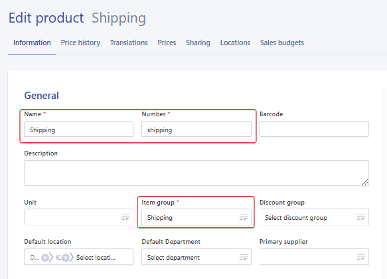The width and height of the screenshot is (387, 279).
Task: Click into the Description text area
Action: pyautogui.click(x=196, y=173)
